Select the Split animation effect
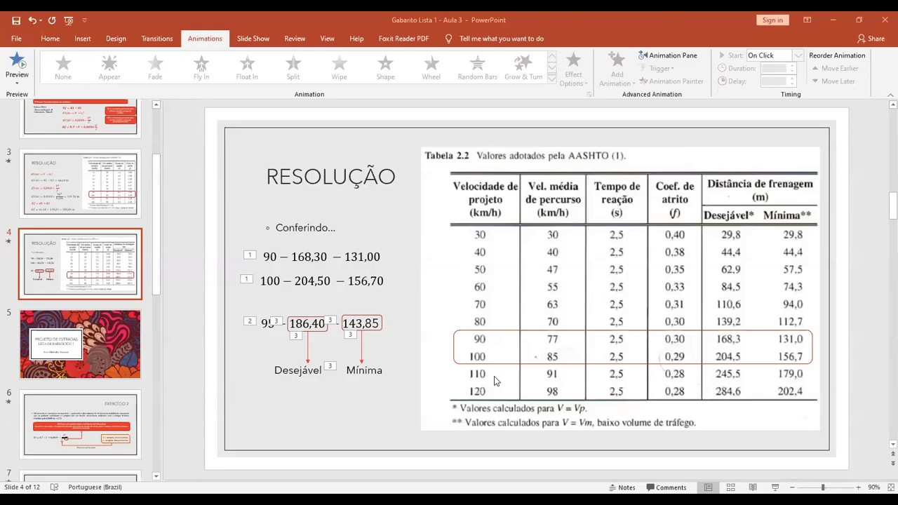 (x=293, y=68)
